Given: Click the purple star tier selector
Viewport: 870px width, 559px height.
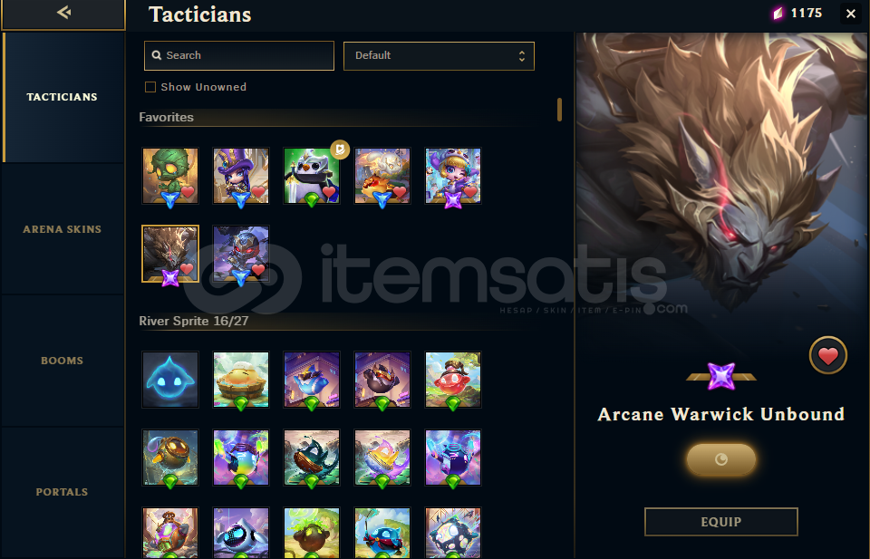Looking at the screenshot, I should pos(721,377).
